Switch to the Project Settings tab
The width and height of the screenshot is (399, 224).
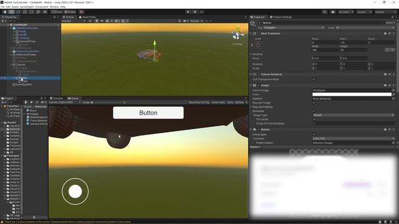281,17
